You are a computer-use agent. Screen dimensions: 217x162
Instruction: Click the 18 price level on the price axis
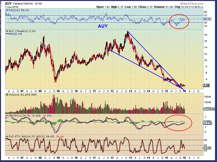click(206, 35)
